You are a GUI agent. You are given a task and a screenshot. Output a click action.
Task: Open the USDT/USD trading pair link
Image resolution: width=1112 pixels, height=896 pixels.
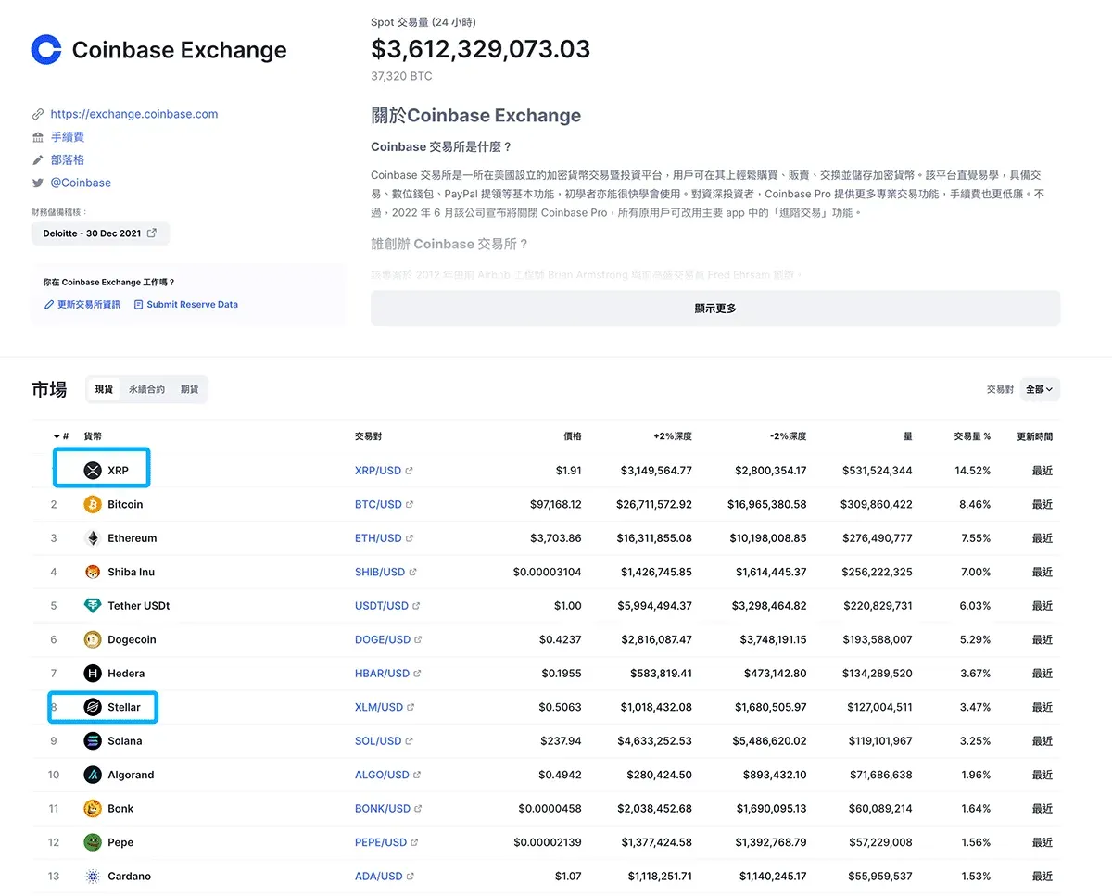point(382,606)
